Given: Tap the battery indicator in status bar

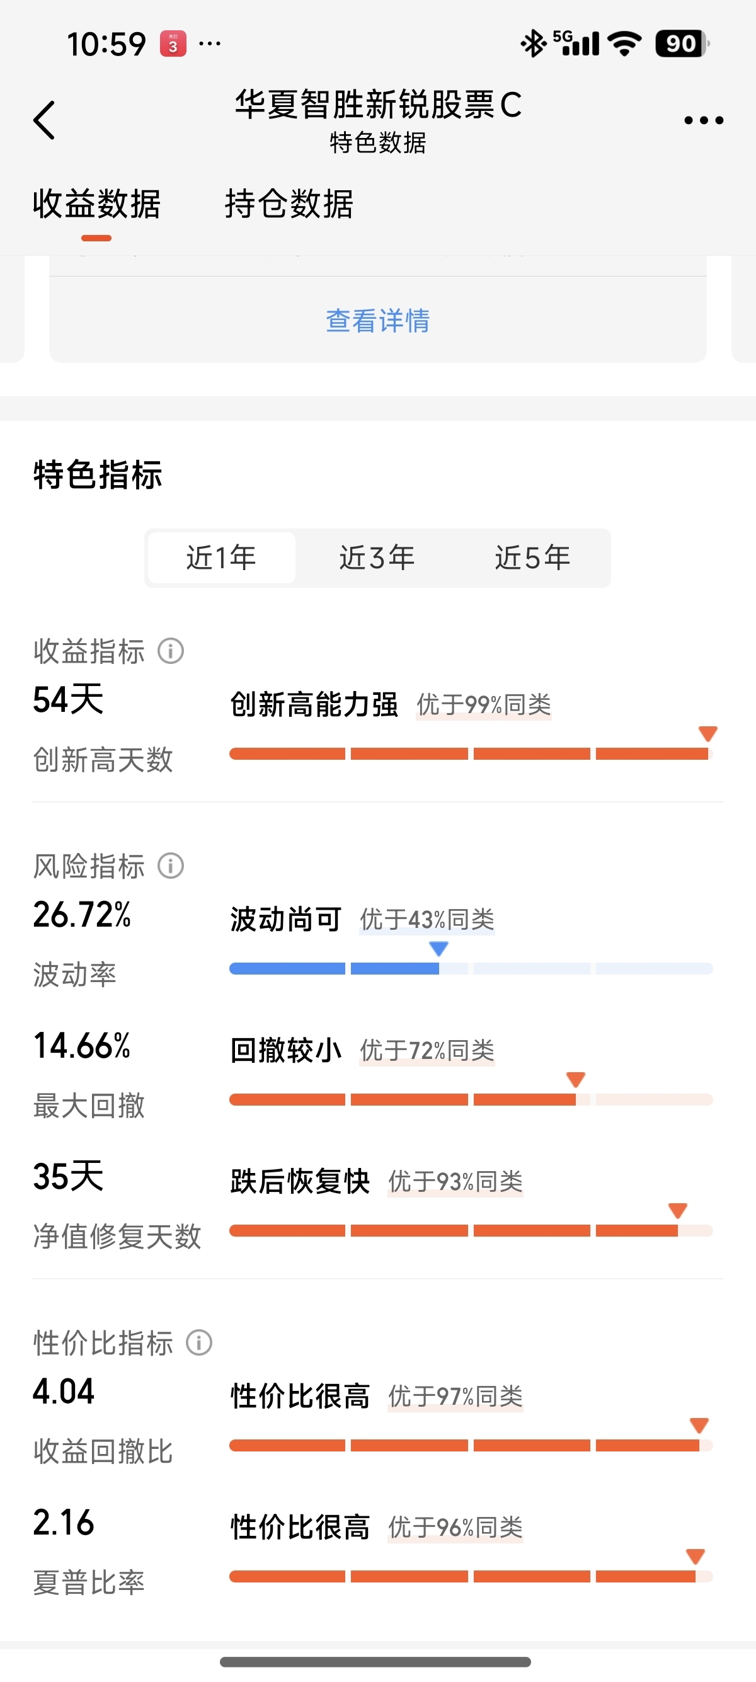Looking at the screenshot, I should click(x=682, y=43).
